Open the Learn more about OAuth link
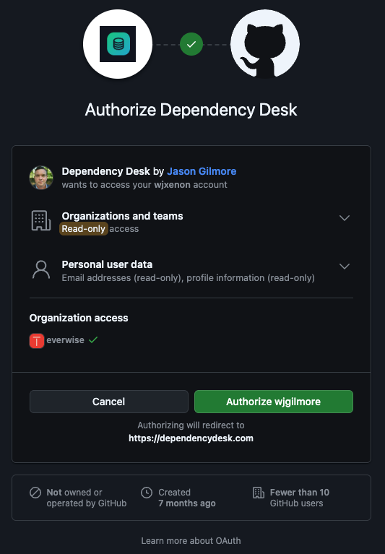Viewport: 385px width, 554px height. coord(191,540)
